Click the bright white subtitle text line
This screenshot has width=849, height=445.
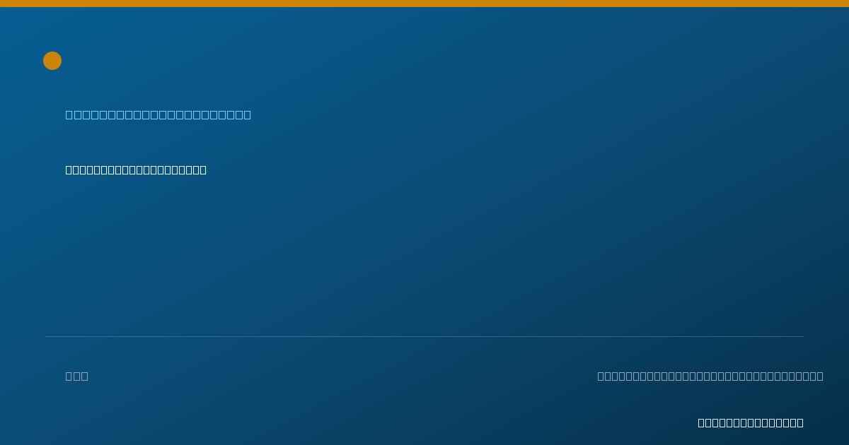click(x=136, y=170)
